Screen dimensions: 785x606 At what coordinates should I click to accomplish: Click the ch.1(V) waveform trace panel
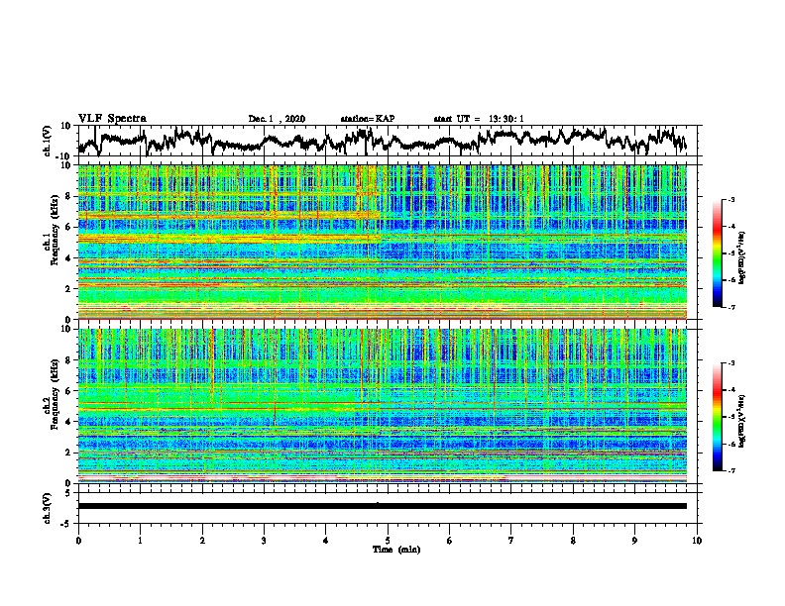click(x=390, y=141)
